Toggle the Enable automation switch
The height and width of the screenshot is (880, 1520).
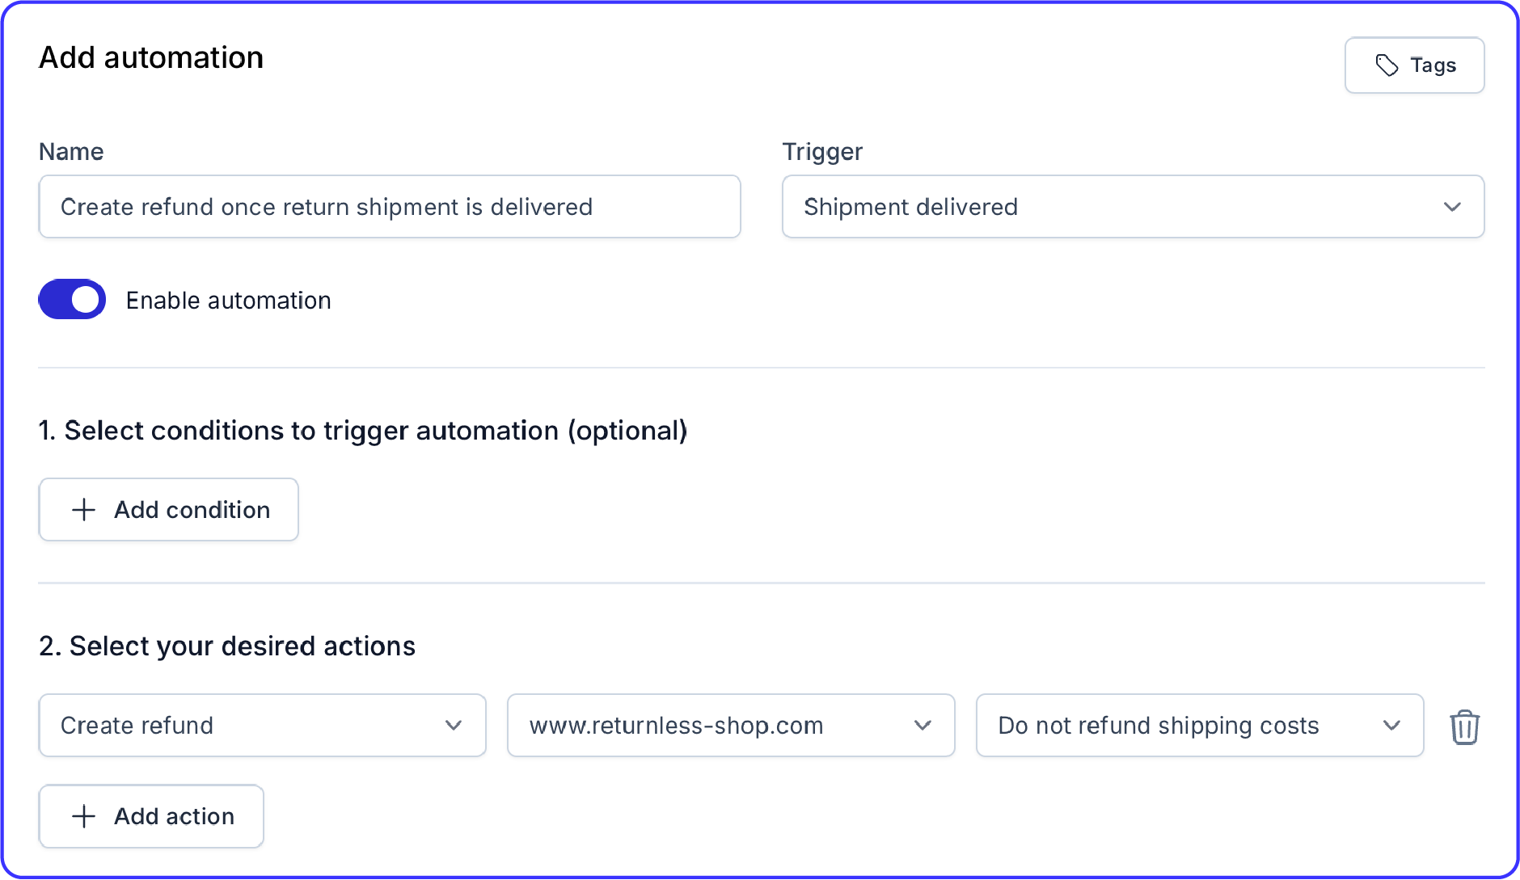pos(72,300)
